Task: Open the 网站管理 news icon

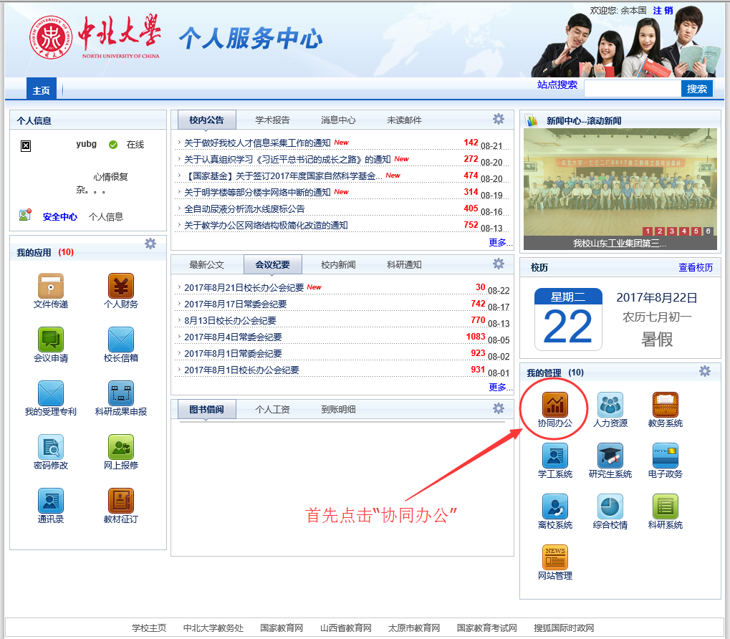Action: tap(555, 557)
